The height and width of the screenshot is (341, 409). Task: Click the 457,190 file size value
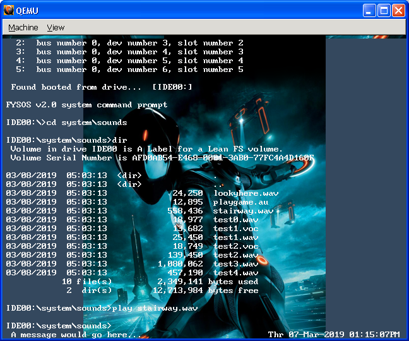click(x=185, y=273)
